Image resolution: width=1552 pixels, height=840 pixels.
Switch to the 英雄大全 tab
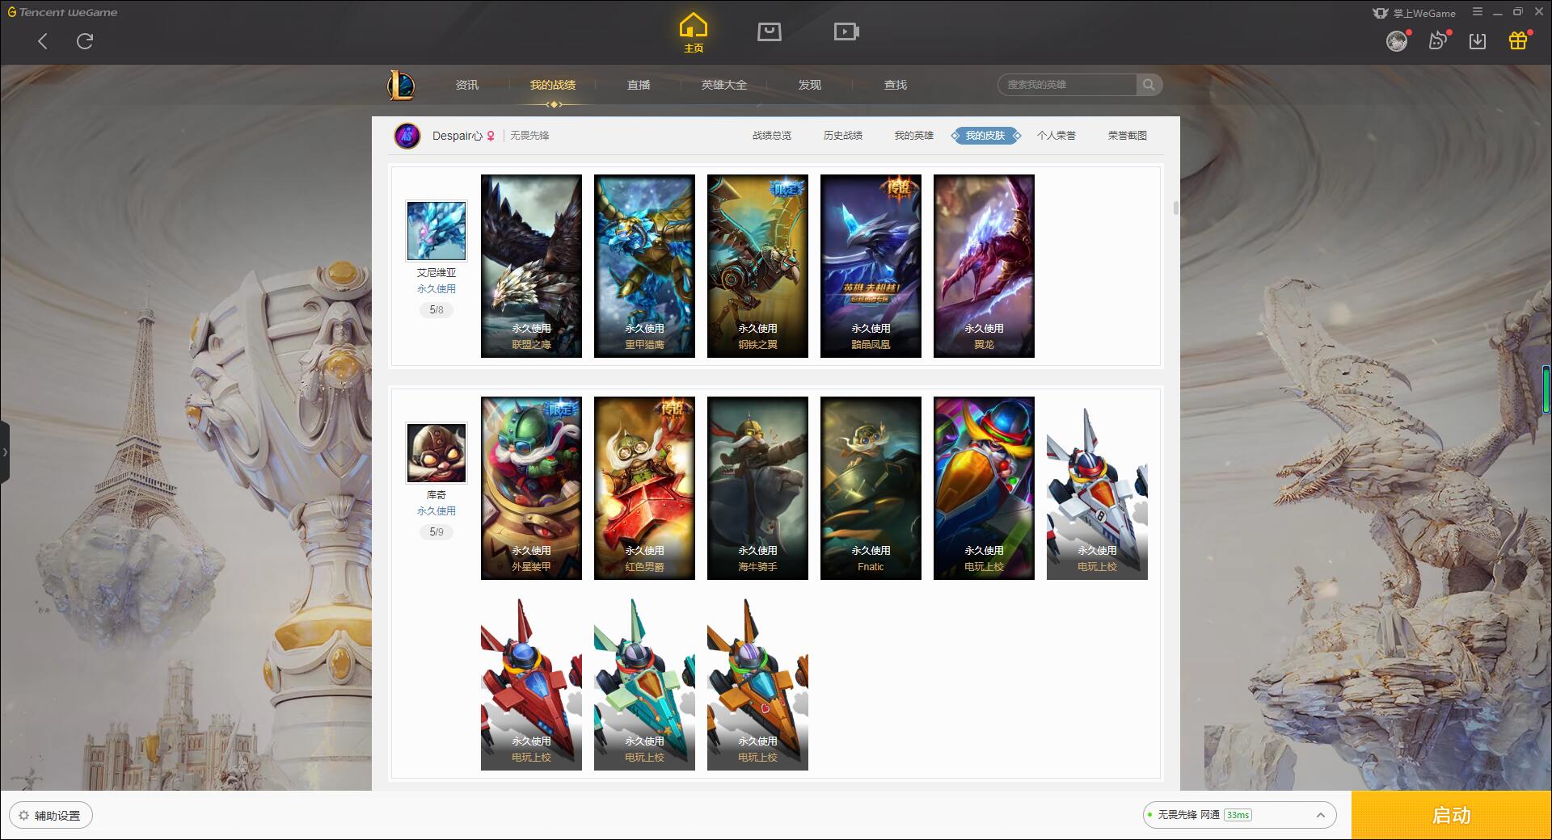click(724, 85)
